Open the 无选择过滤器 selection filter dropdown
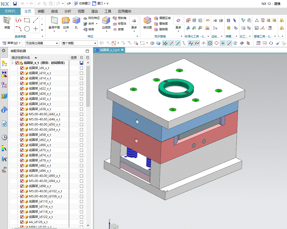 click(42, 43)
